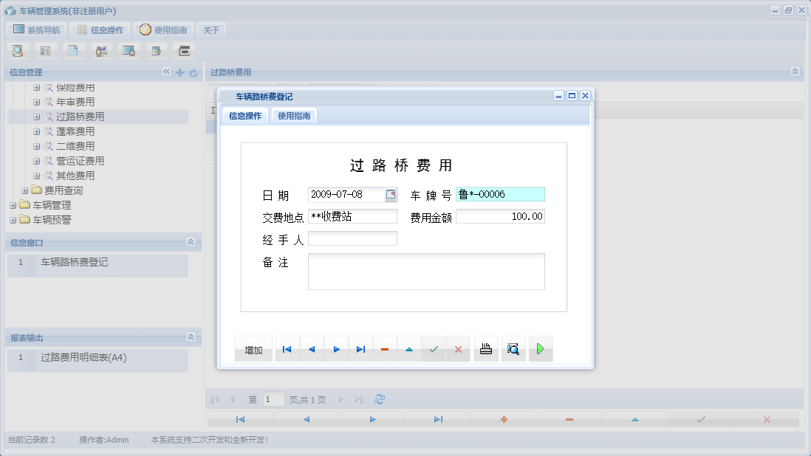Viewport: 811px width, 456px height.
Task: Open the 系统导航 menu
Action: (37, 29)
